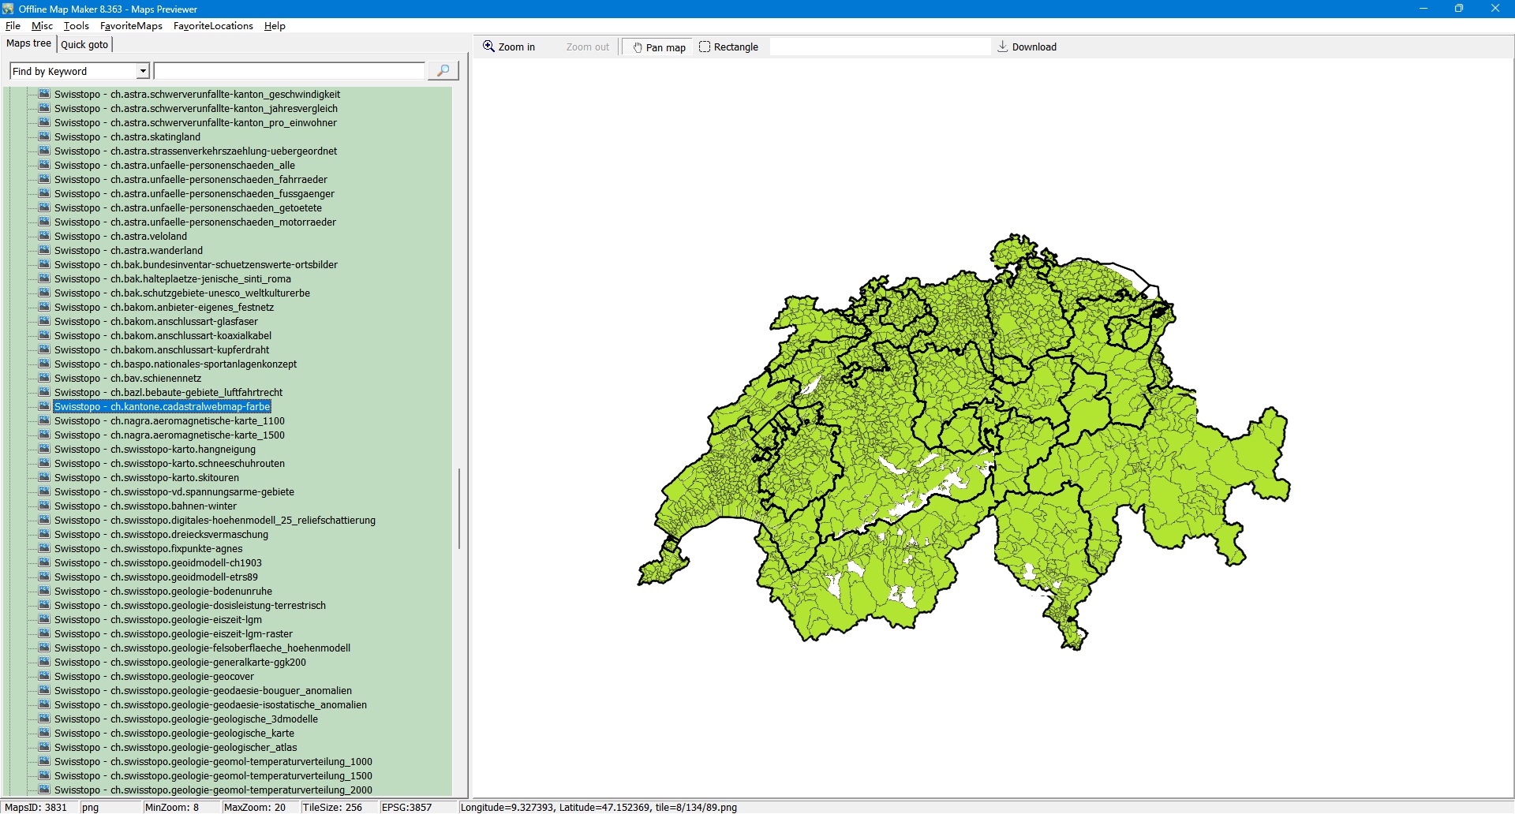Select the Pan map hand tool
Screen dimensions: 1515x814
658,47
